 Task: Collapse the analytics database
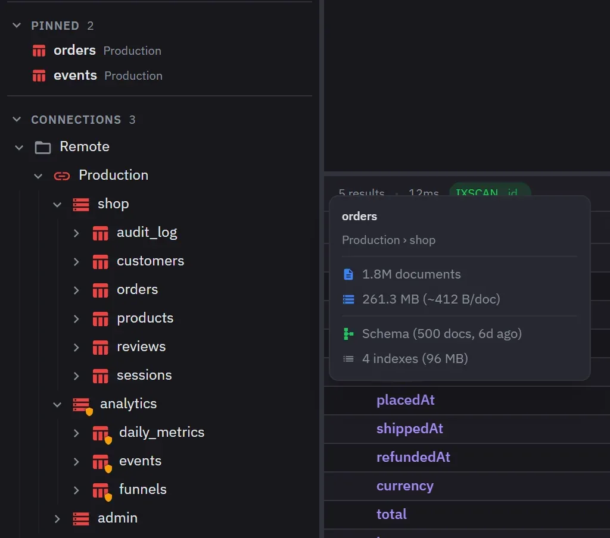pos(57,405)
